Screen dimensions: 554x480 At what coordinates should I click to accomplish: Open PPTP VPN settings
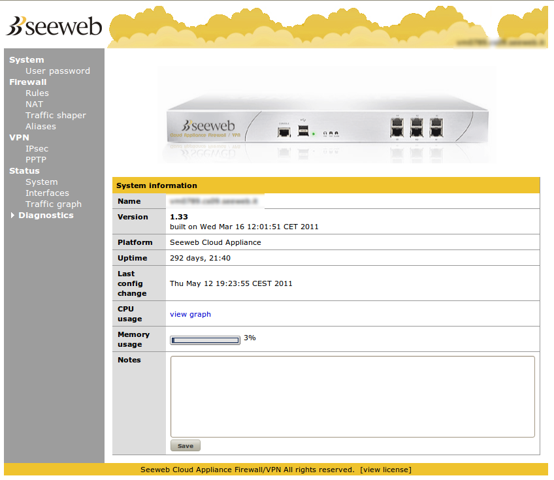[36, 159]
